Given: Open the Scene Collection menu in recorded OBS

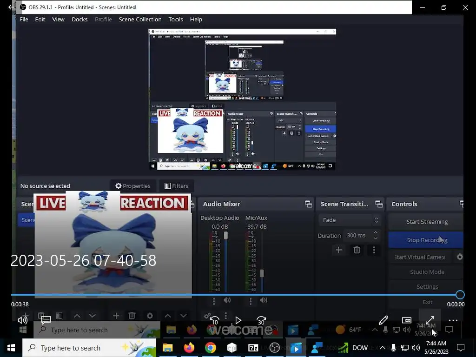Looking at the screenshot, I should pos(140,20).
